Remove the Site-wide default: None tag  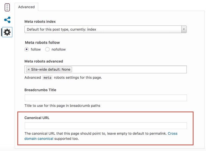click(29, 70)
